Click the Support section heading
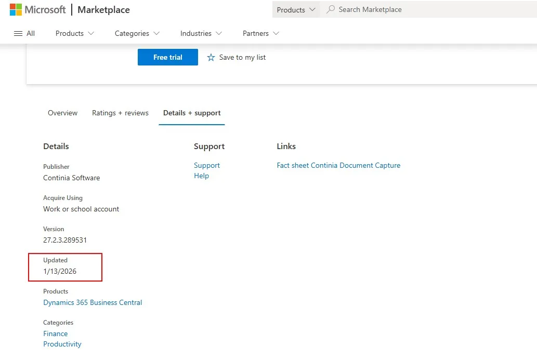The width and height of the screenshot is (537, 360). (x=209, y=146)
